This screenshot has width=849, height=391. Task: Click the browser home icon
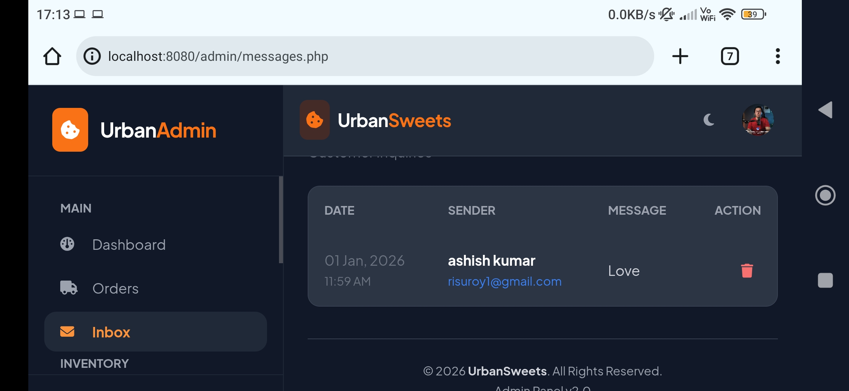[x=52, y=56]
